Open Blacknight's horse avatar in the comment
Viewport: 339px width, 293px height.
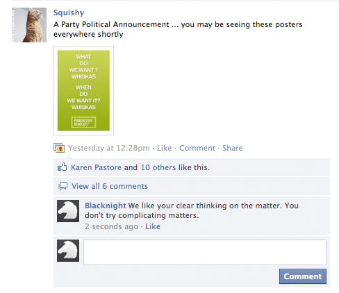[68, 211]
